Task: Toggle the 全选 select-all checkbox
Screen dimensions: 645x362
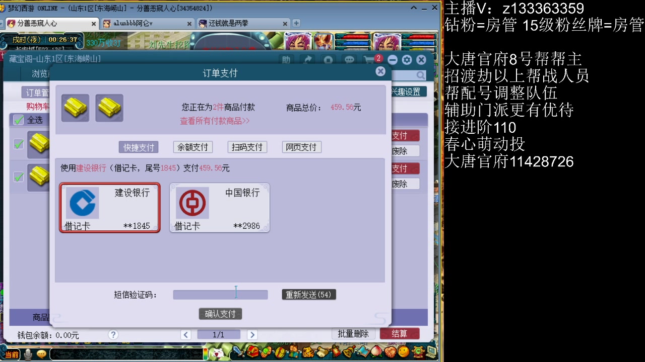Action: (x=19, y=120)
